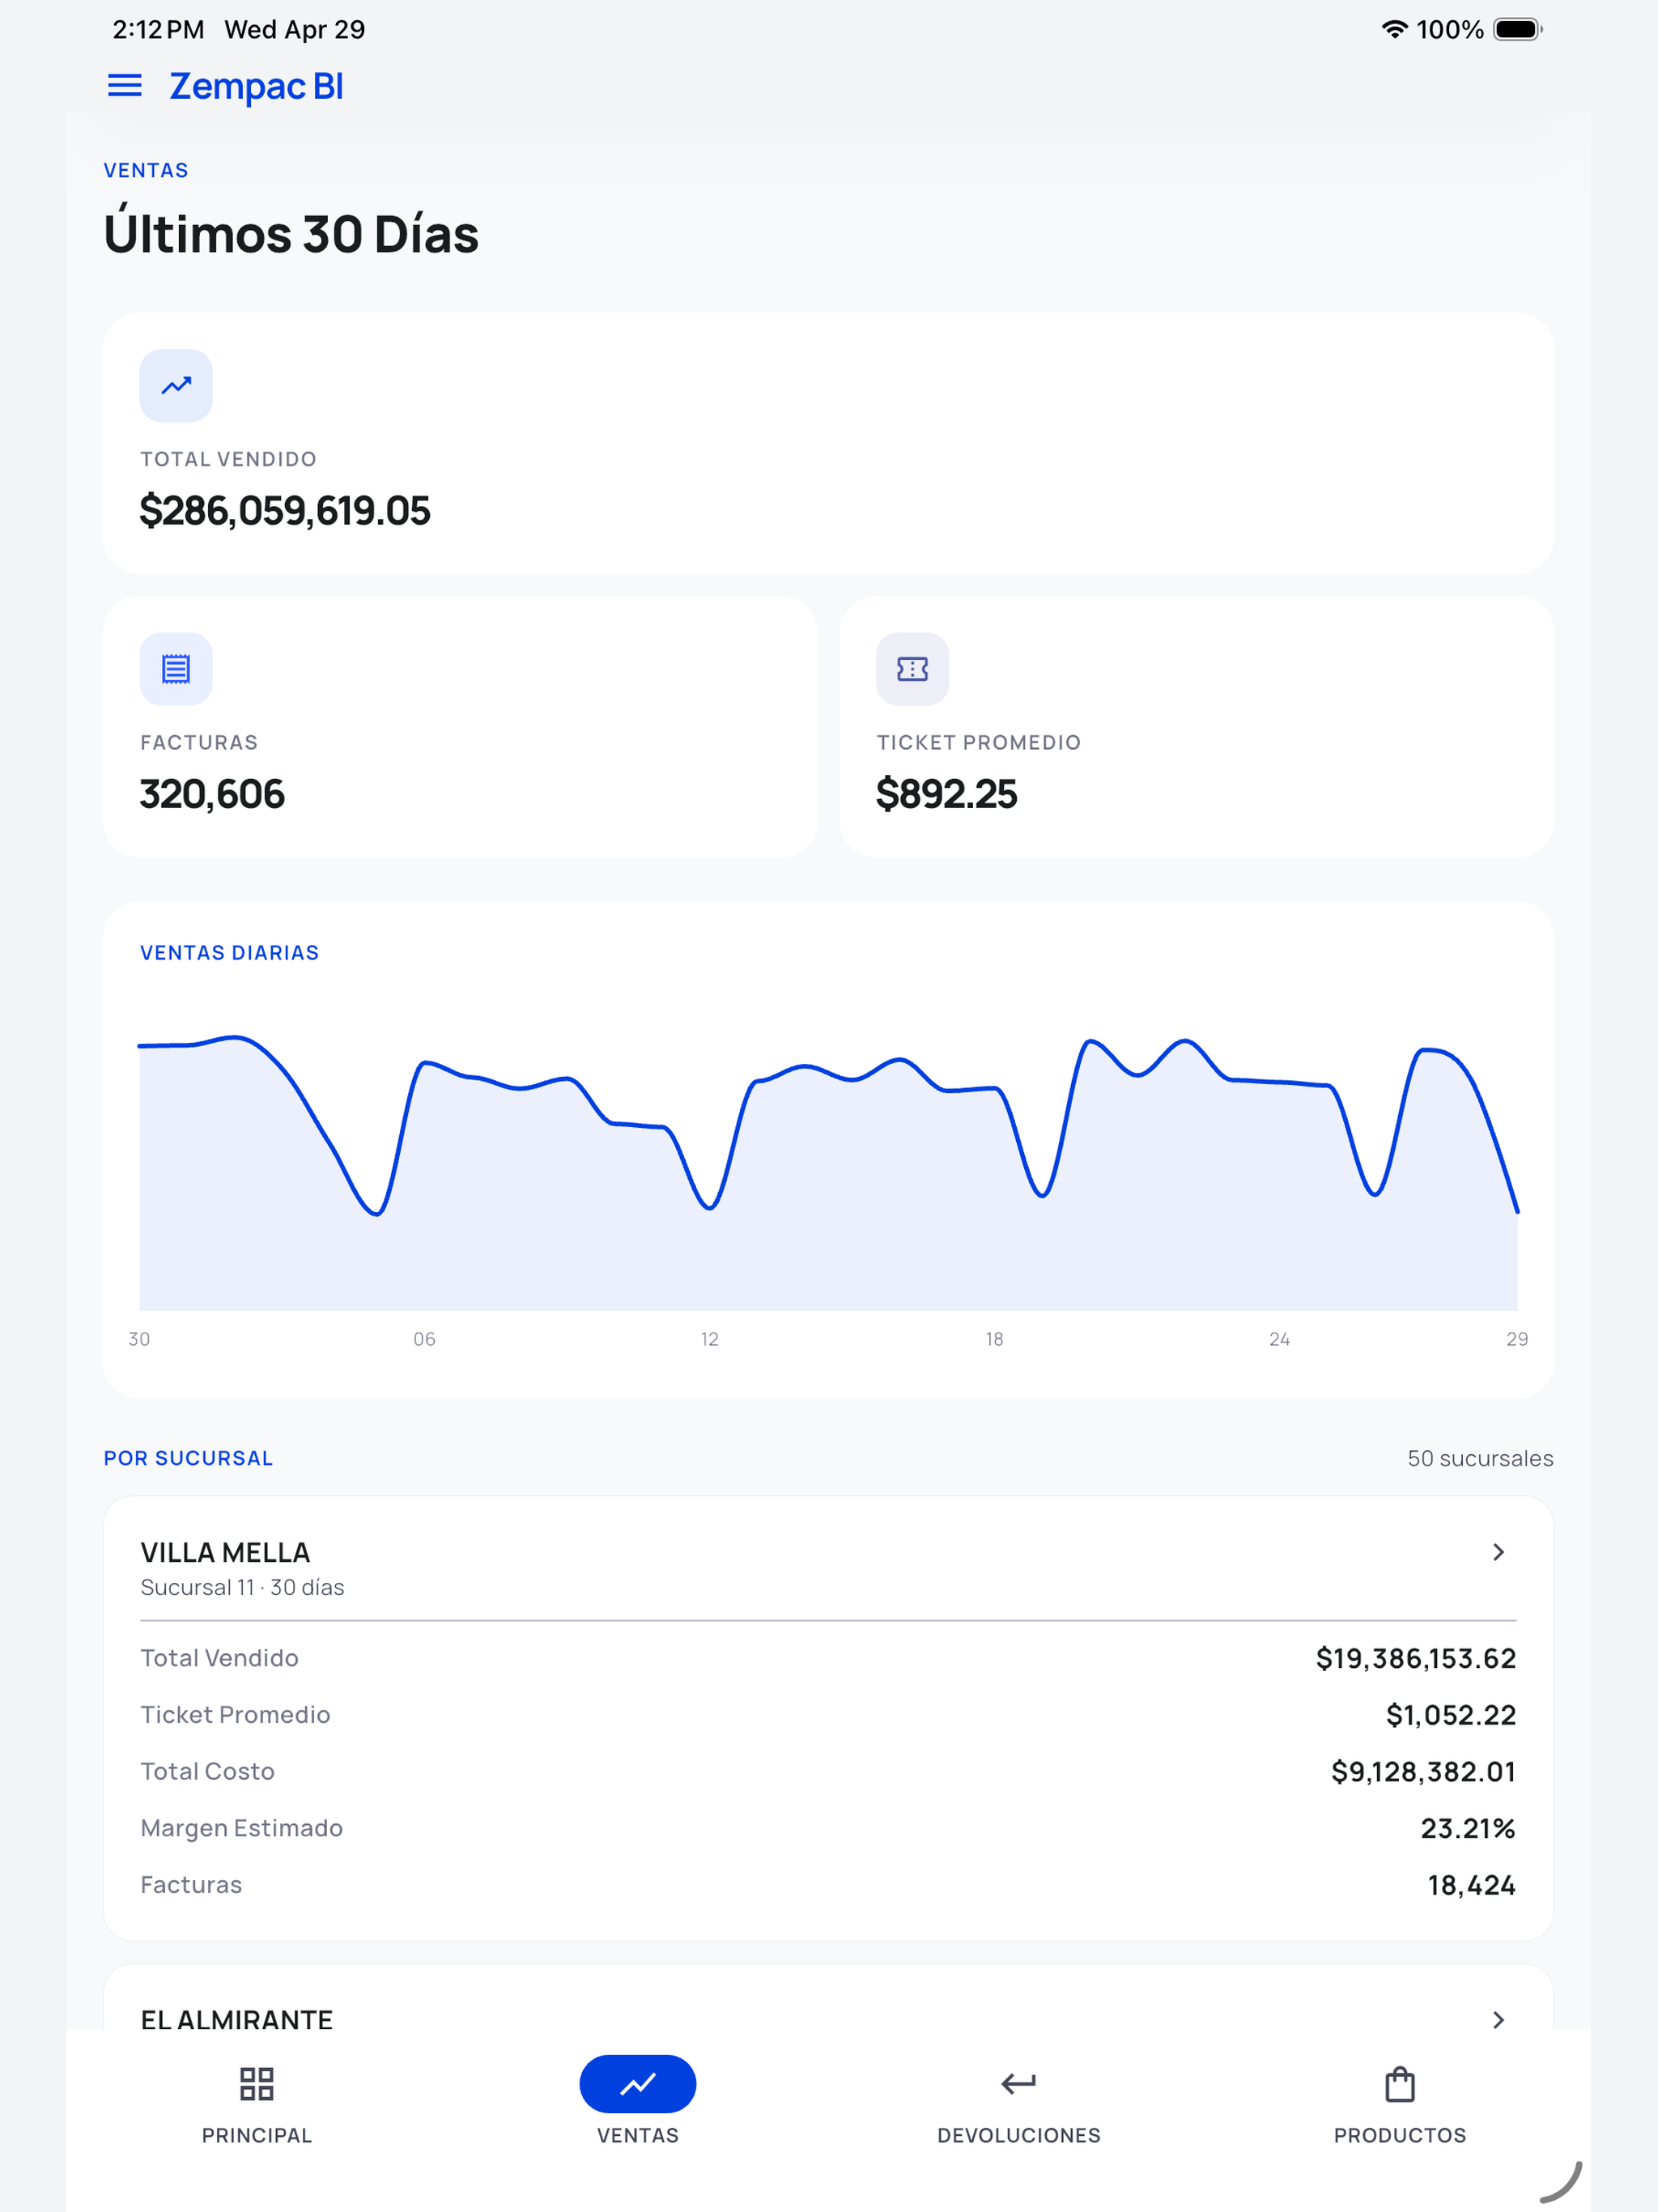
Task: Tap the Ticket Promedio value $892.25
Action: tap(946, 795)
